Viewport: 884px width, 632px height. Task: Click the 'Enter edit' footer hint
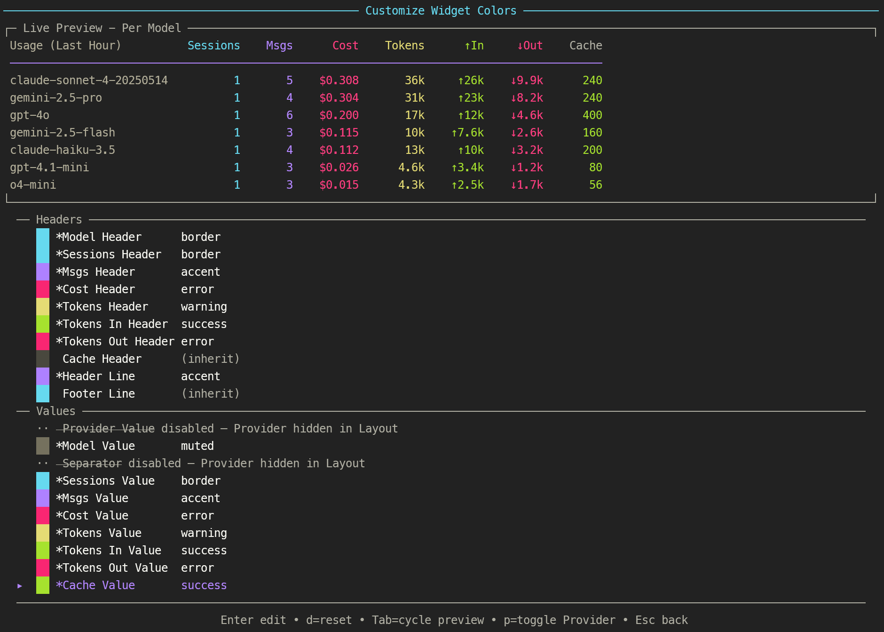[253, 620]
